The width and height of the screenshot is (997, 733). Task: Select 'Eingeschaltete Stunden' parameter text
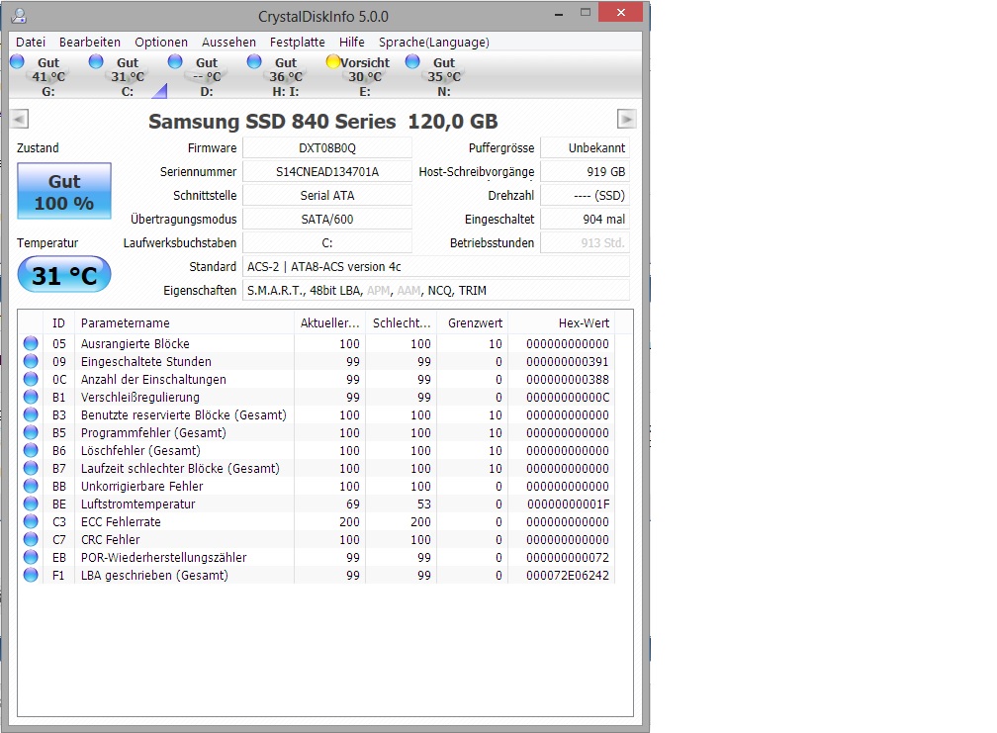(x=145, y=361)
